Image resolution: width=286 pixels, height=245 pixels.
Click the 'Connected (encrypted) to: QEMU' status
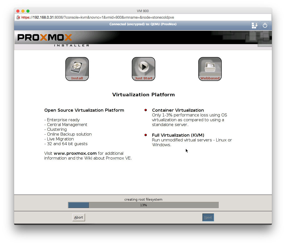click(143, 24)
